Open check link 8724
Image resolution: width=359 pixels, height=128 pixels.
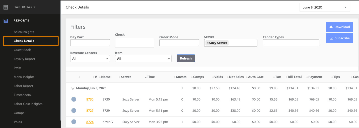tap(90, 122)
